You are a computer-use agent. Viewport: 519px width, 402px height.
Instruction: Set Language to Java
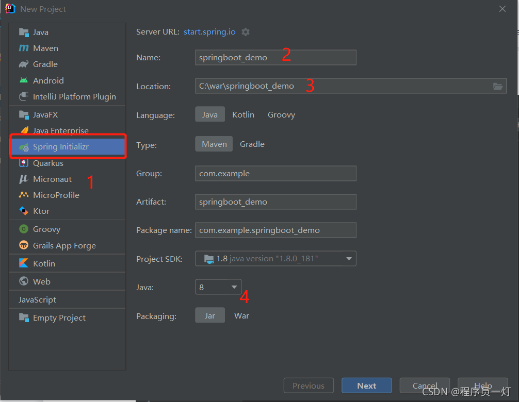[210, 114]
